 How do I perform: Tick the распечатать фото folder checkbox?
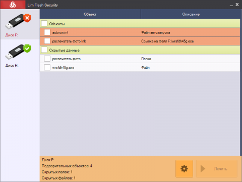pyautogui.click(x=47, y=59)
